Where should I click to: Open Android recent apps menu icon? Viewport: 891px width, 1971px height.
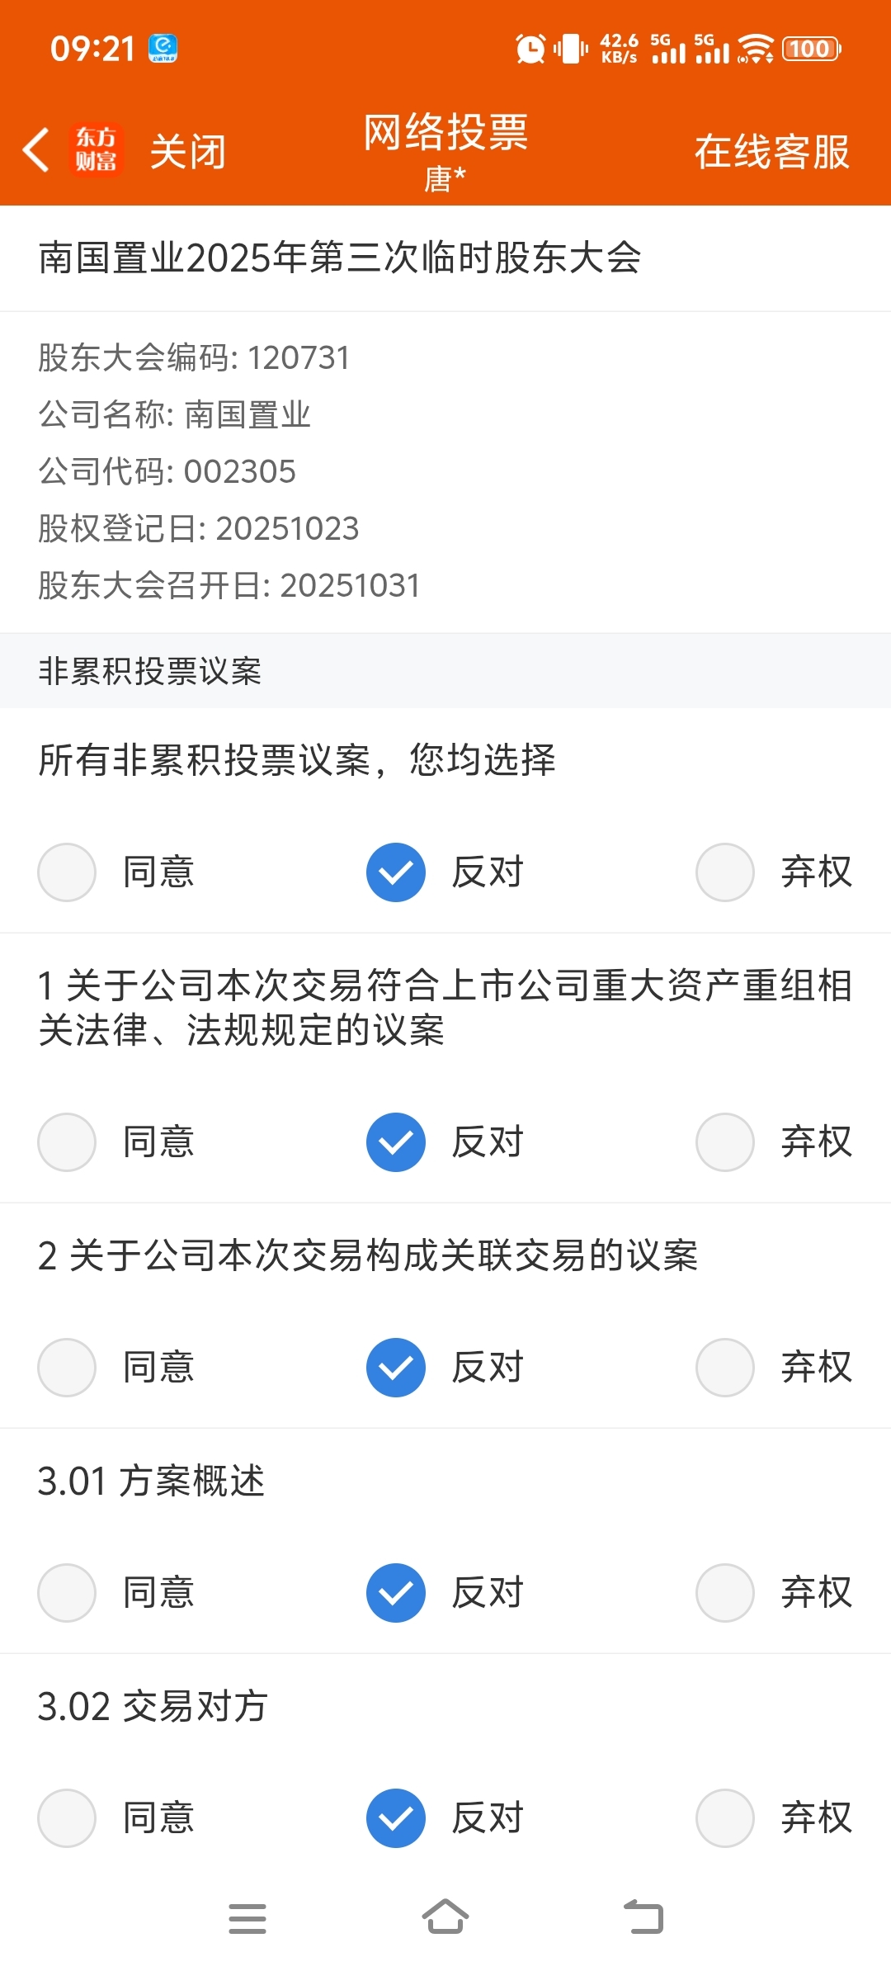click(x=247, y=1918)
